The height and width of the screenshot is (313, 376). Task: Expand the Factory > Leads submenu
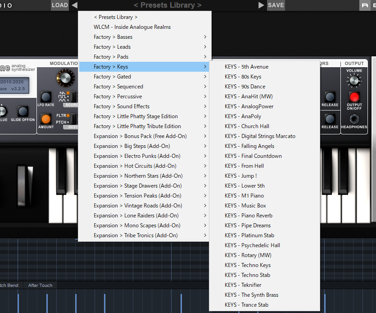[144, 47]
